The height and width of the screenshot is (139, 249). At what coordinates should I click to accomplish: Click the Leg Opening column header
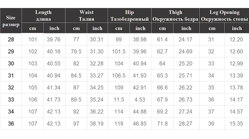point(224,15)
